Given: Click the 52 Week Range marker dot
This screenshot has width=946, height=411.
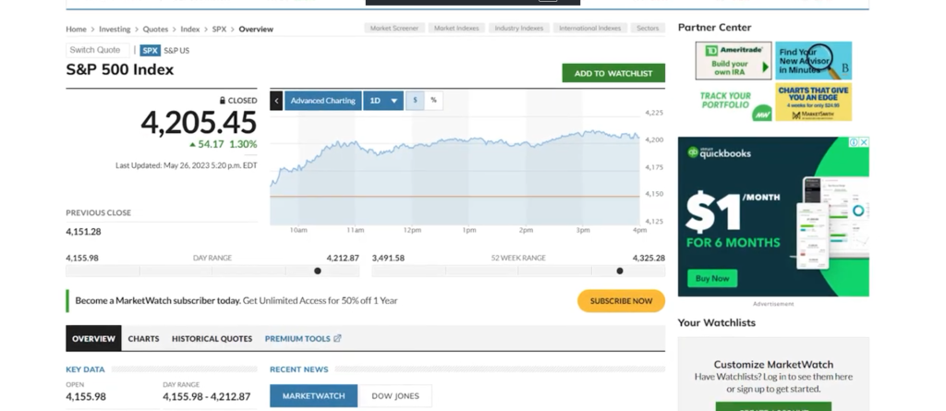Looking at the screenshot, I should click(620, 271).
